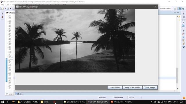Screen dimensions: 186x104
Task: Restore the second right-side view stack
Action: pos(183,23)
